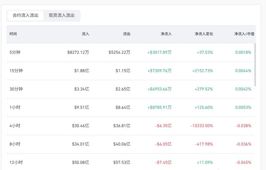Sort by 净流入/市值 column header
Screen dimensions: 266x170
click(x=244, y=34)
